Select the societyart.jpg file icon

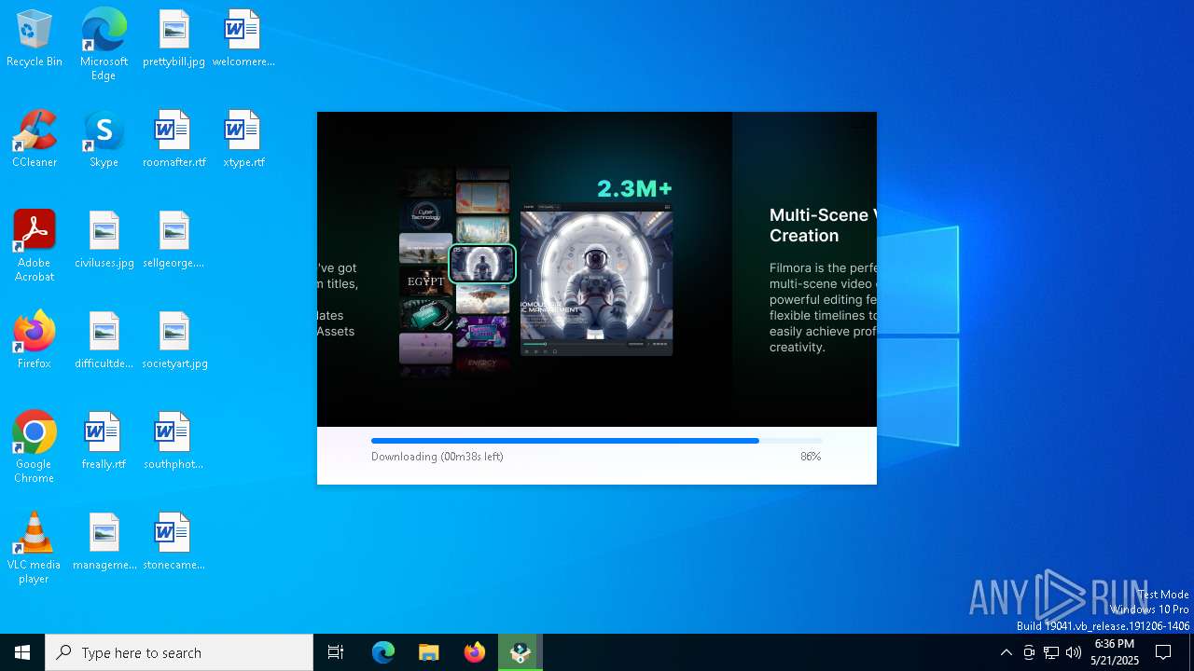click(174, 341)
